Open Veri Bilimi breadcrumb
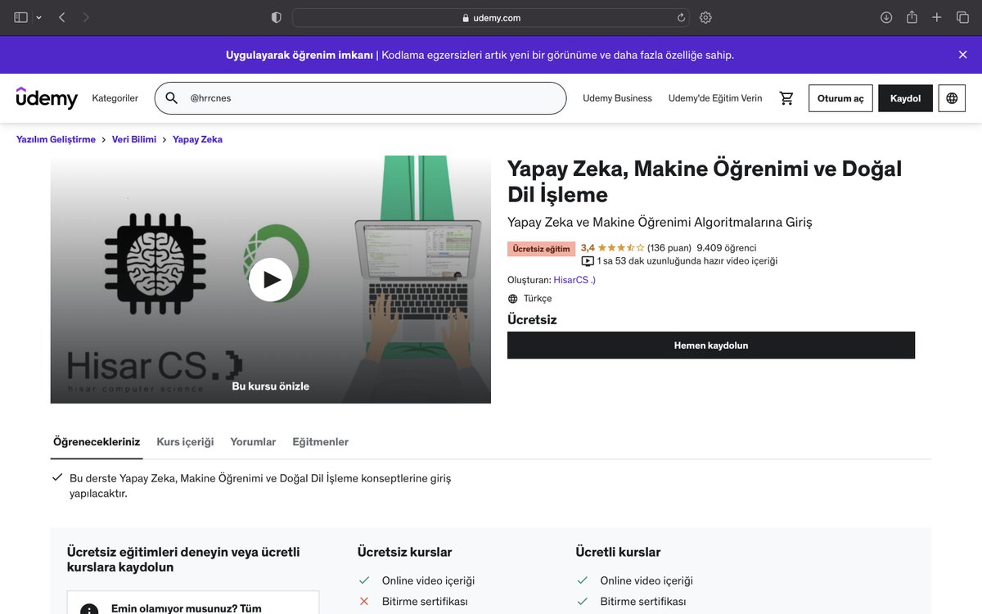Viewport: 982px width, 614px height. coord(134,139)
